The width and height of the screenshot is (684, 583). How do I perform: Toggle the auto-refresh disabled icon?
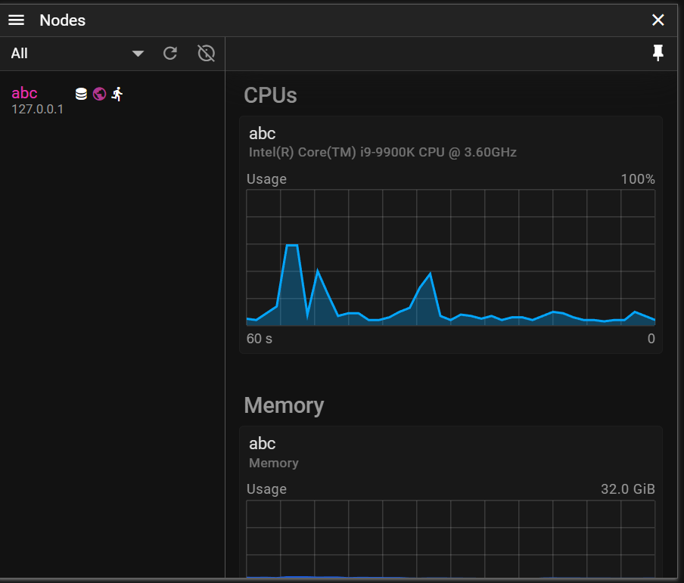[x=206, y=53]
